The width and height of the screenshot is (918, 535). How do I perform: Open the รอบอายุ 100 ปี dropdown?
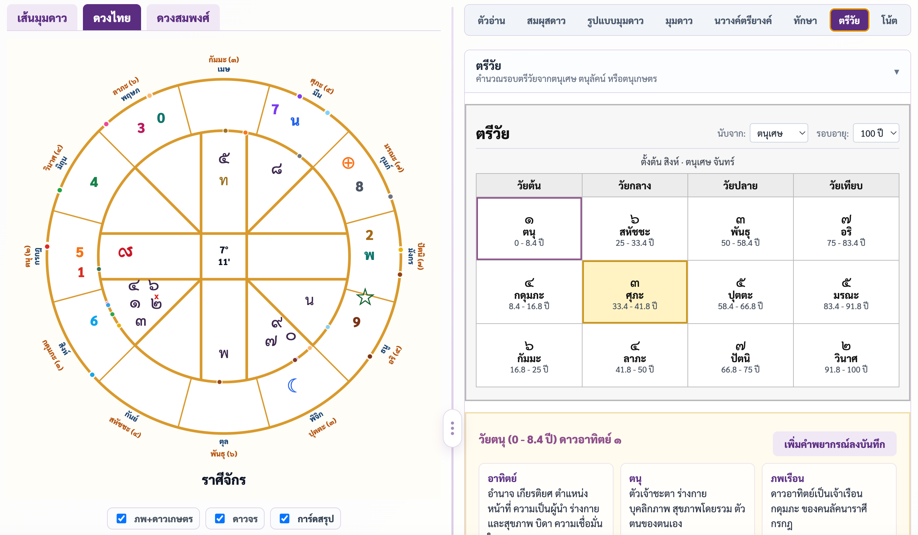(x=876, y=133)
